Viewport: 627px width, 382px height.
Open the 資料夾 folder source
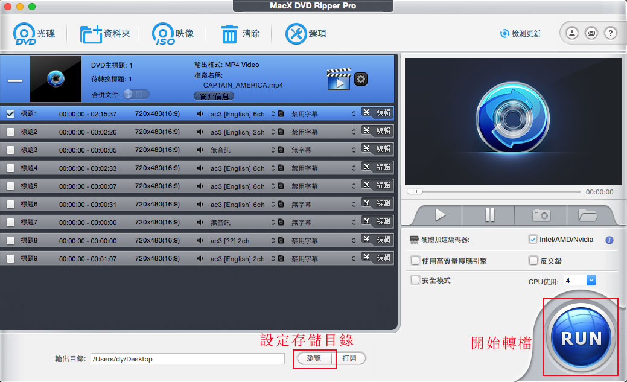coord(105,34)
